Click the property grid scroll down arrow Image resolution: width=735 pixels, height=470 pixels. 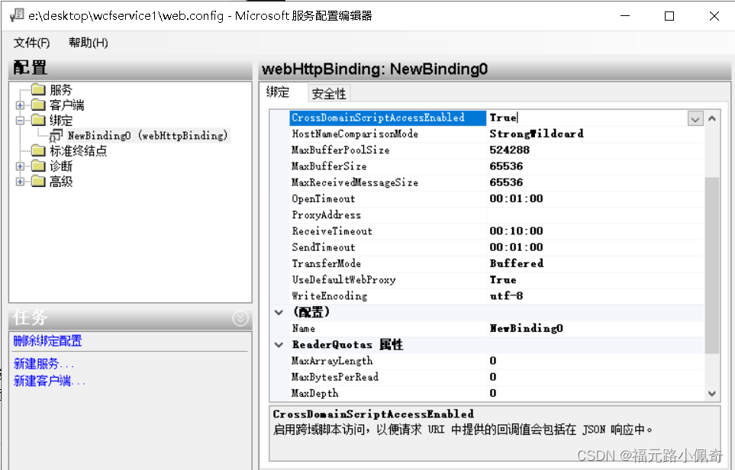pyautogui.click(x=711, y=394)
